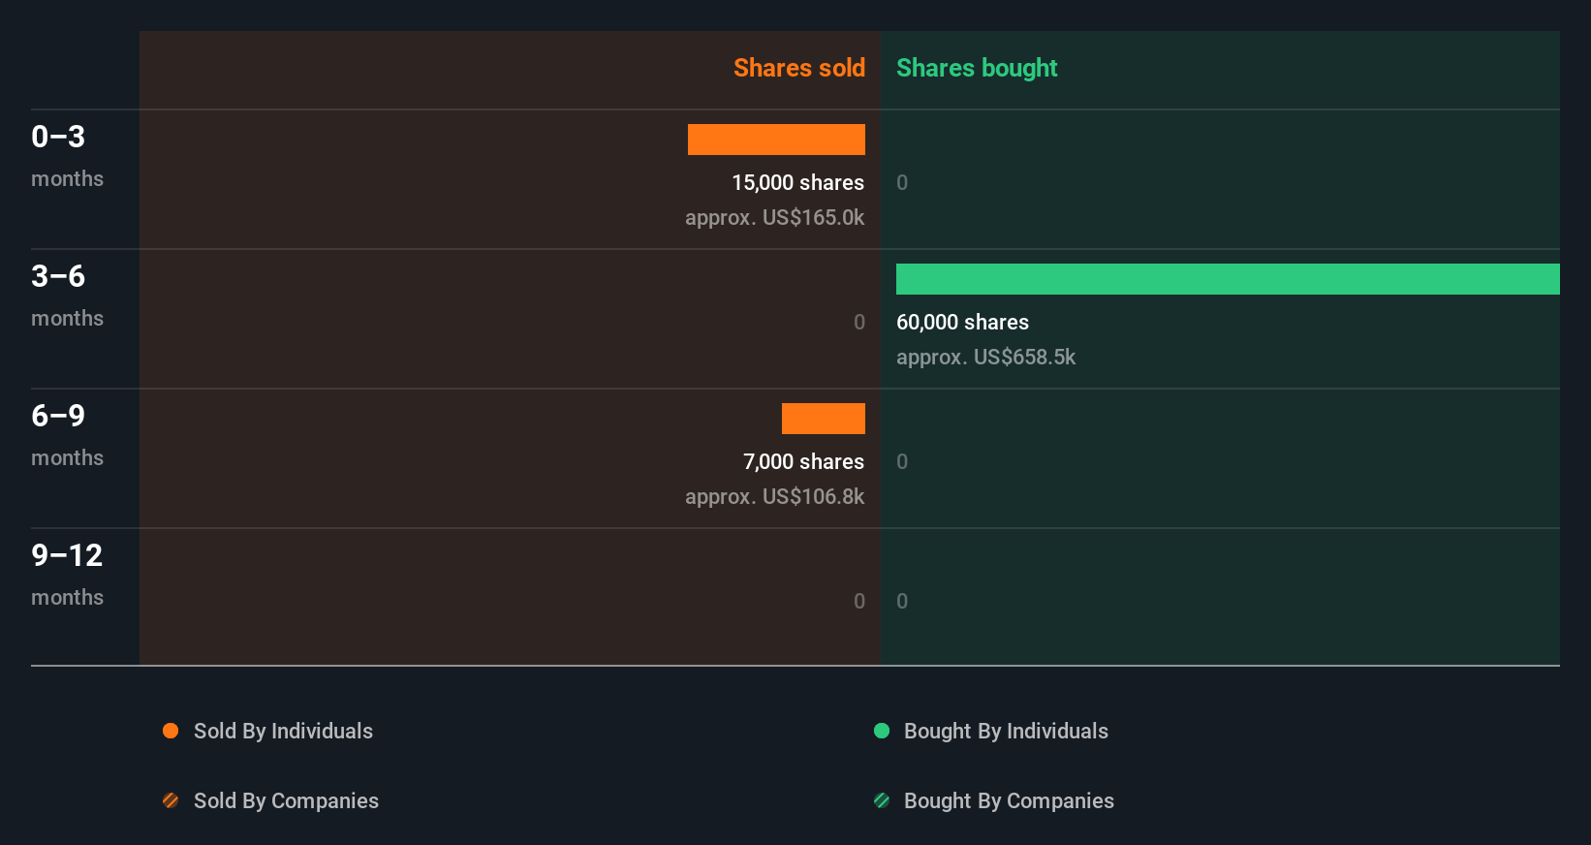The width and height of the screenshot is (1591, 845).
Task: Click the 0 sold value in 9–12 months row
Action: click(859, 601)
